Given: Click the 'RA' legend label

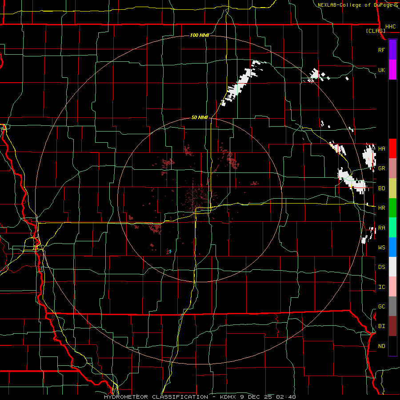Looking at the screenshot, I should click(381, 228).
